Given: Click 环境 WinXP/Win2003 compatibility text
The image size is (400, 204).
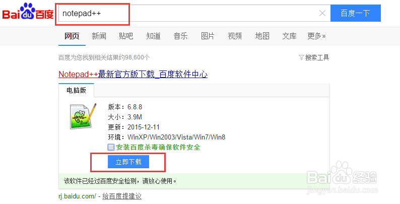Looking at the screenshot, I should point(167,137).
